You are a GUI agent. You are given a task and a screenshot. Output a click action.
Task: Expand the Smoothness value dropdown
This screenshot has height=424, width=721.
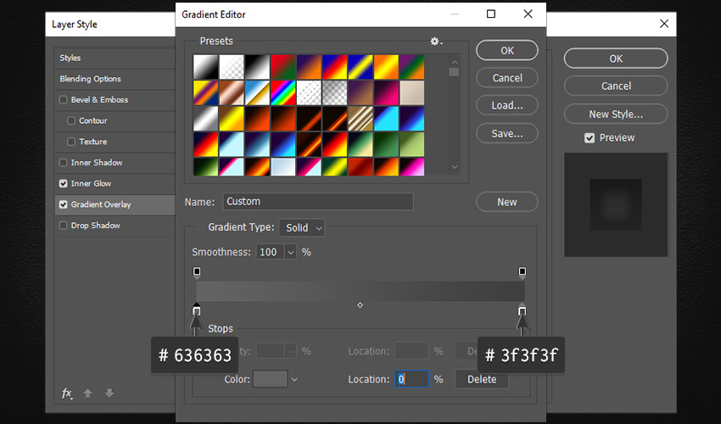pyautogui.click(x=290, y=253)
